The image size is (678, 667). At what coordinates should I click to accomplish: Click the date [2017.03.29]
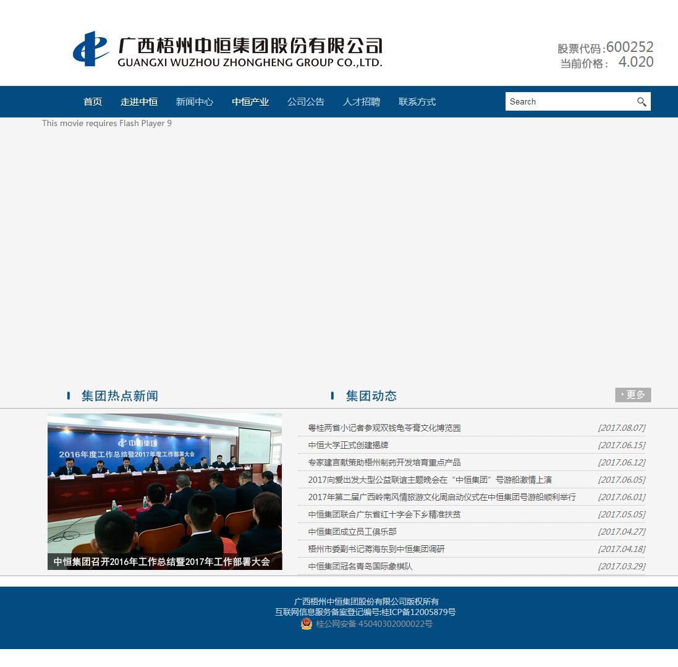point(621,566)
